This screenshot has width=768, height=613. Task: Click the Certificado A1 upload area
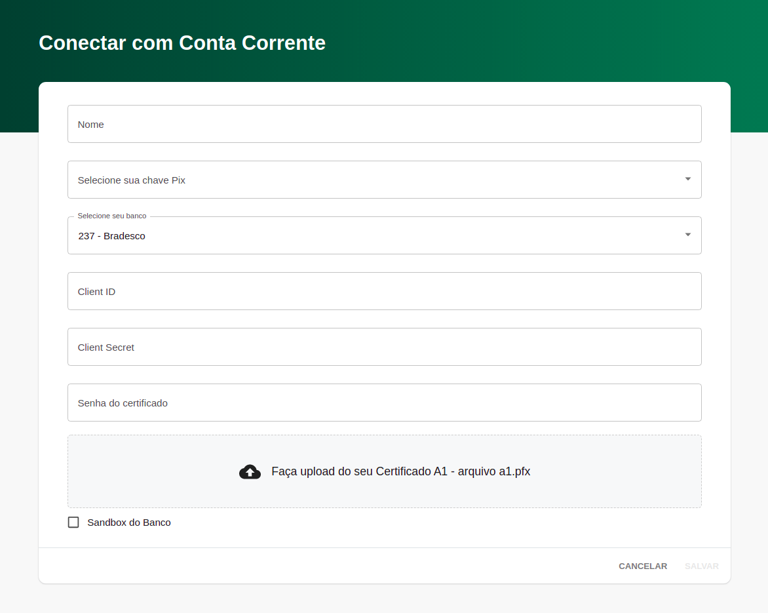[384, 471]
